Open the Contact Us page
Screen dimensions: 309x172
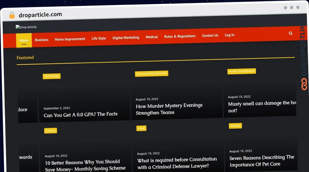[x=210, y=35]
